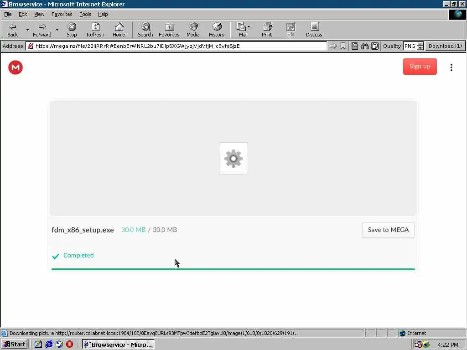Open the Media toolbar button

193,30
